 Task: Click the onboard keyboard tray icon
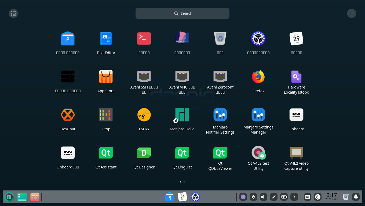click(308, 197)
